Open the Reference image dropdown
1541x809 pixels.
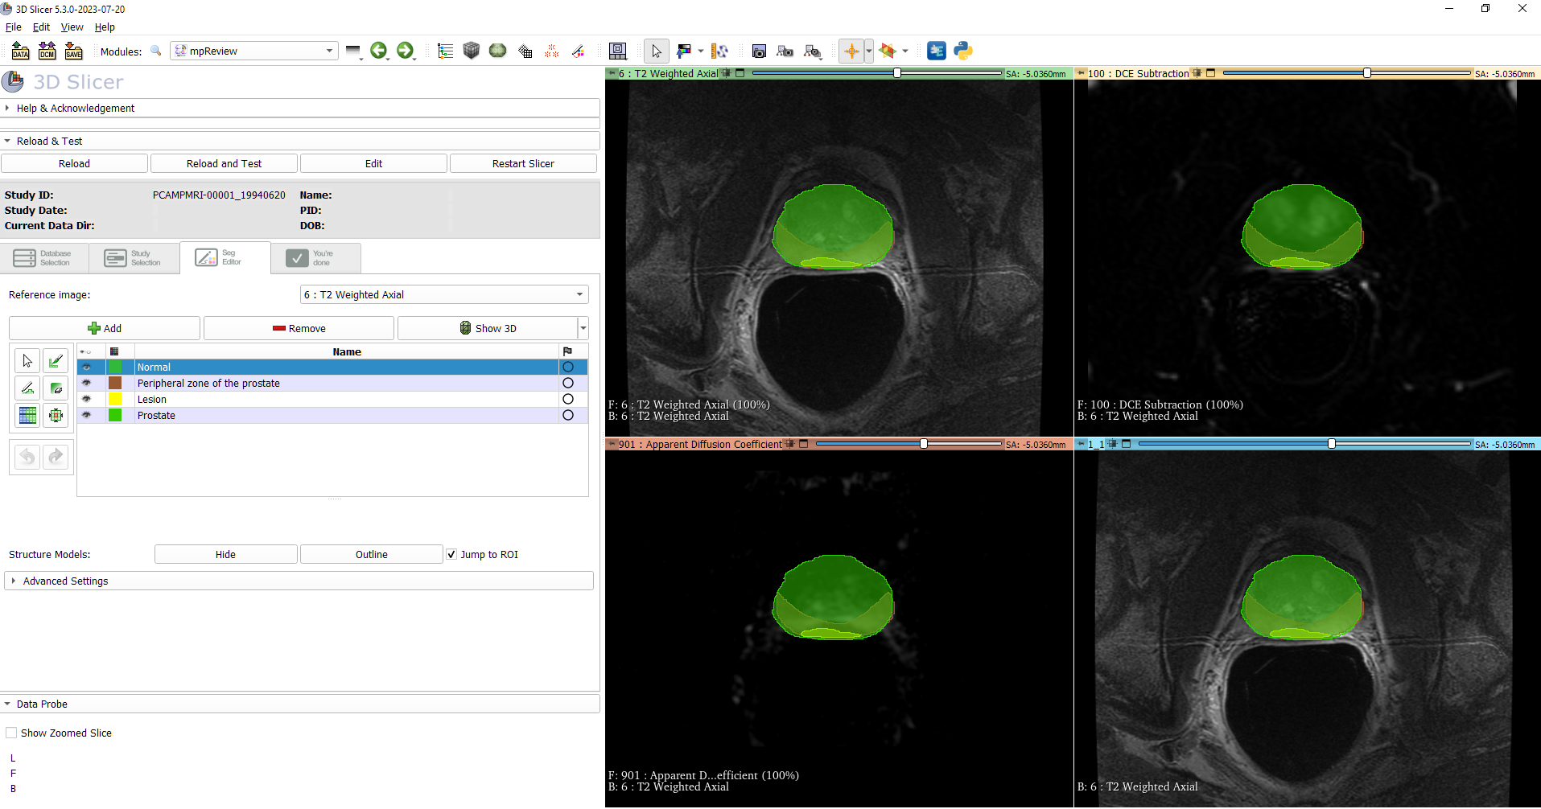[444, 295]
